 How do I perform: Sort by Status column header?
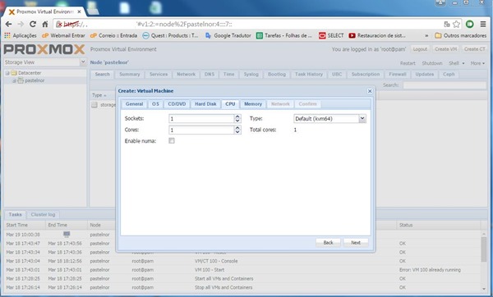coord(438,225)
